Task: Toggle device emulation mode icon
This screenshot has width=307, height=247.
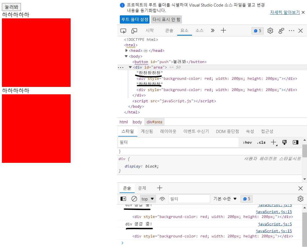Action: tap(134, 31)
